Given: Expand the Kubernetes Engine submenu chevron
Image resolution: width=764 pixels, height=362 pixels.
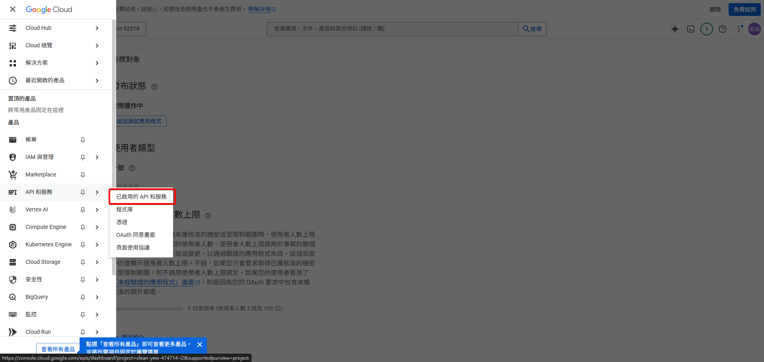Looking at the screenshot, I should 97,244.
